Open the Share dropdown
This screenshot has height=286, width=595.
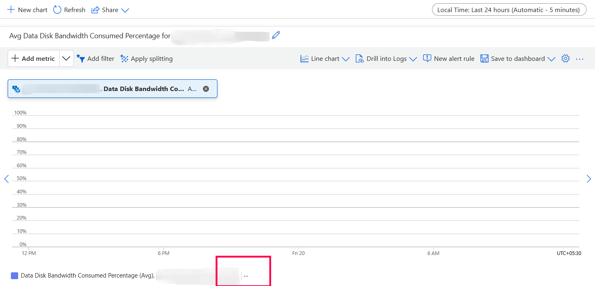(x=110, y=10)
